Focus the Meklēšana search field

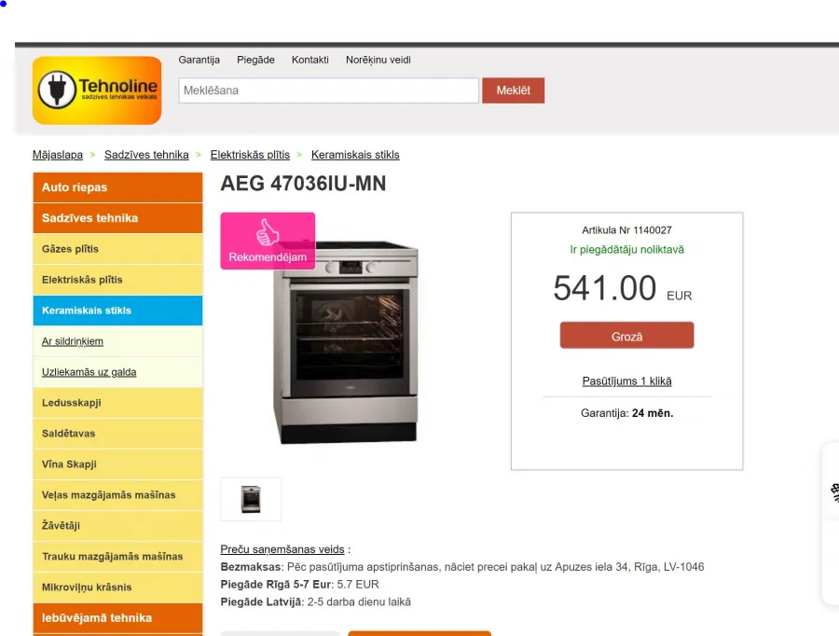tap(328, 90)
